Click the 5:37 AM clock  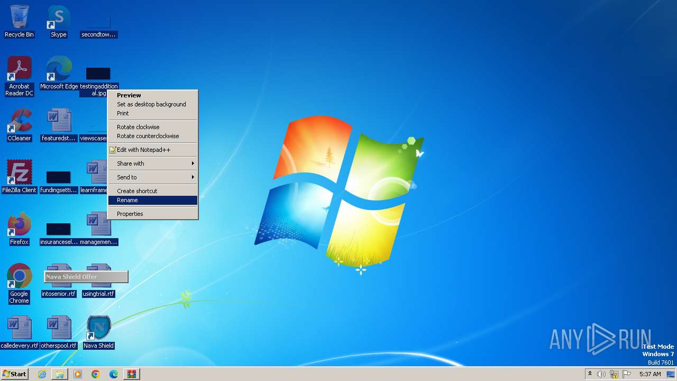tap(650, 374)
